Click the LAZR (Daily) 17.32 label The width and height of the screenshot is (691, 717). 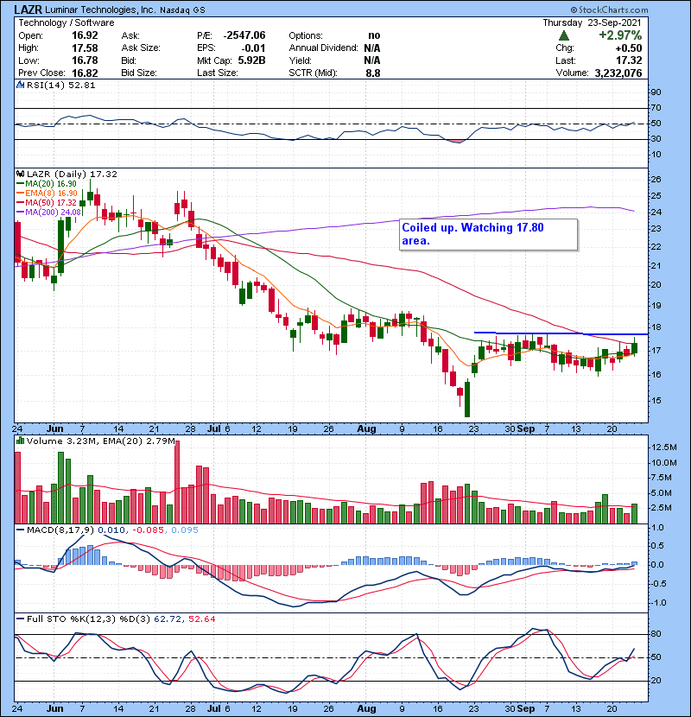point(72,174)
